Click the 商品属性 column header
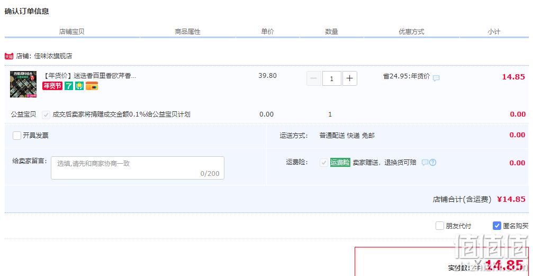 [x=188, y=32]
